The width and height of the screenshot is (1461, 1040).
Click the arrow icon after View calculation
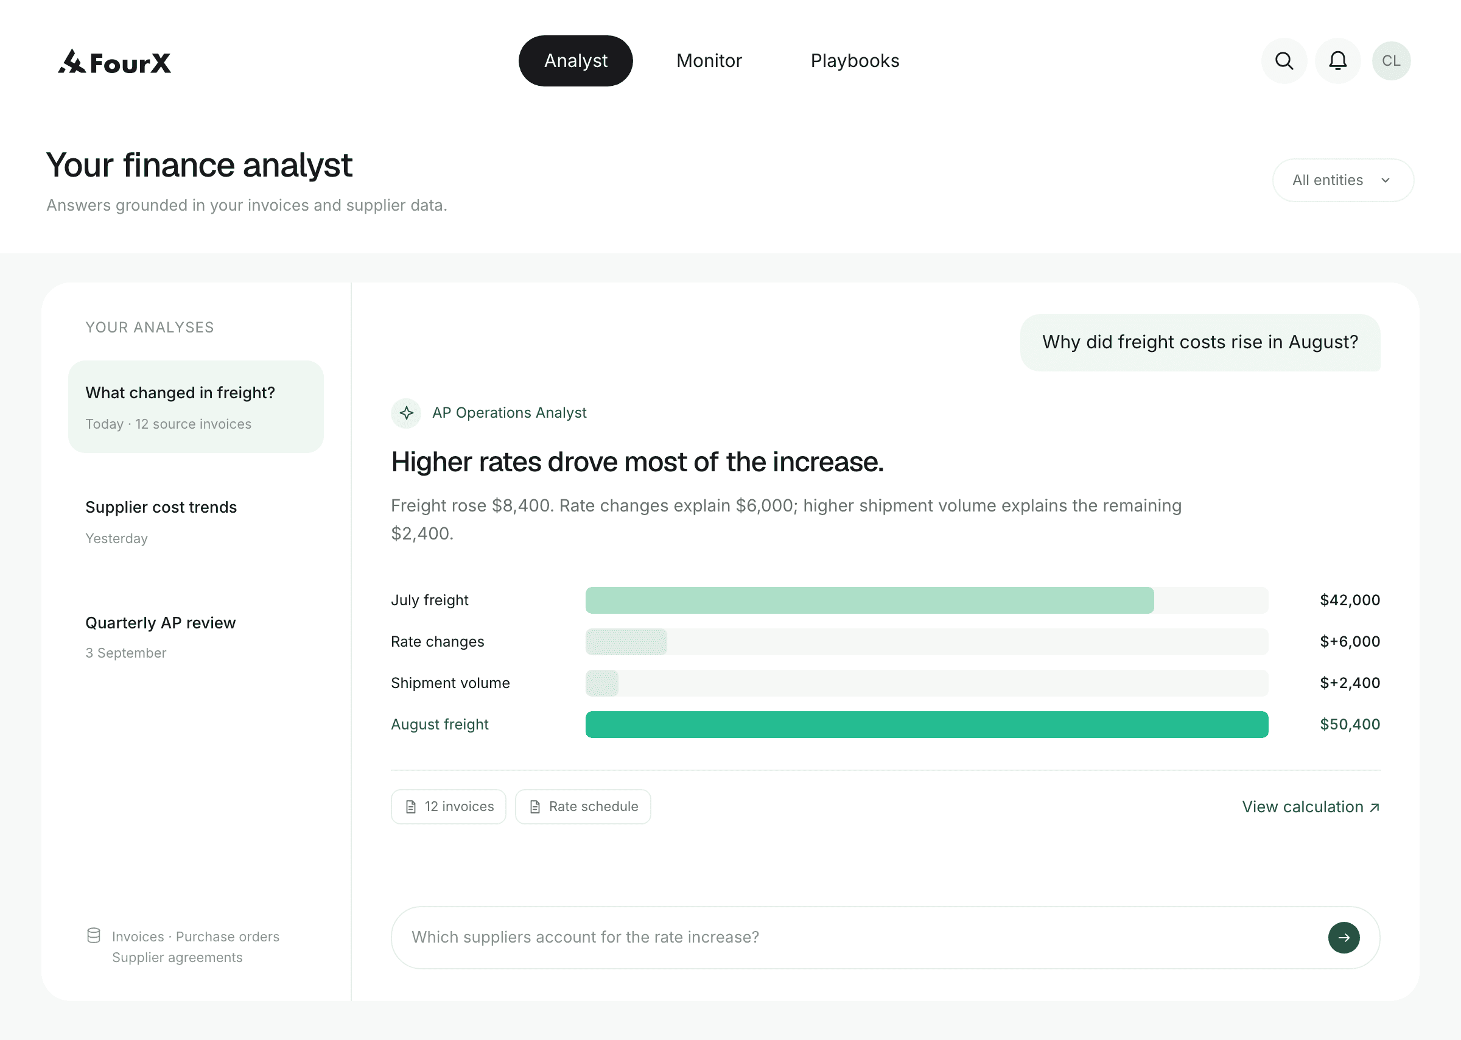(x=1374, y=807)
